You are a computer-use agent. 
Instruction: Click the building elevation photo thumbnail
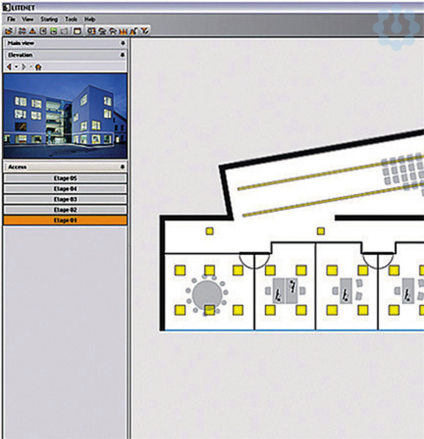pos(65,116)
